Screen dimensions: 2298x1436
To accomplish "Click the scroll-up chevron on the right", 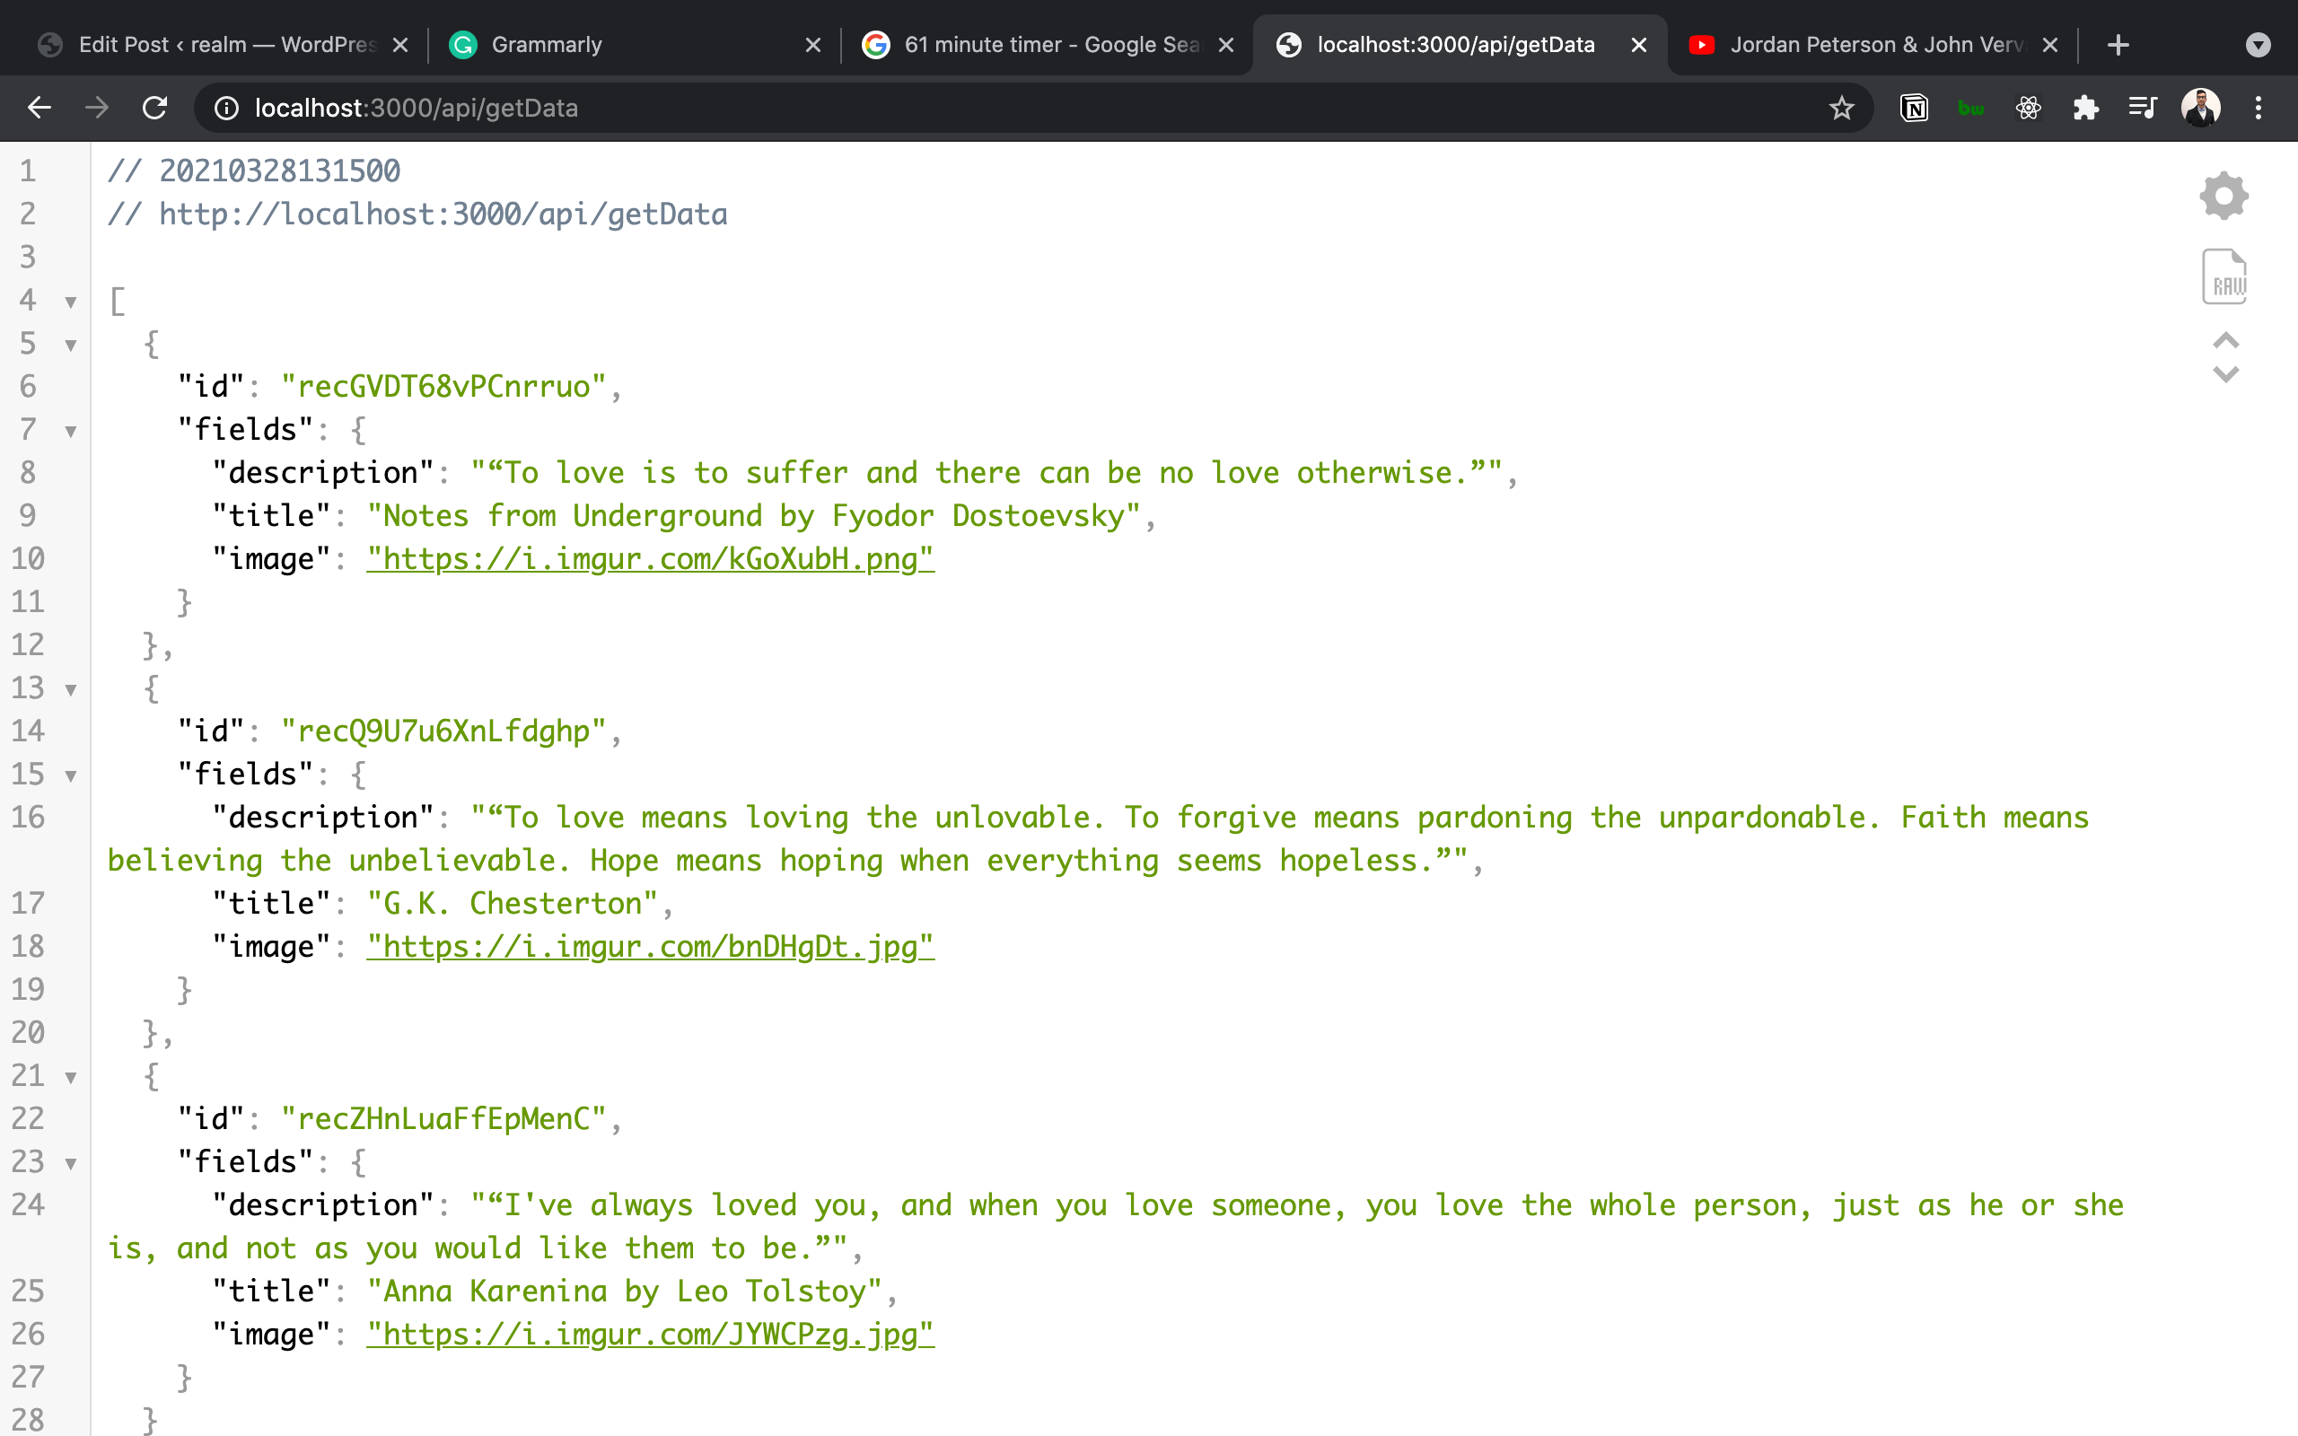I will click(x=2225, y=339).
